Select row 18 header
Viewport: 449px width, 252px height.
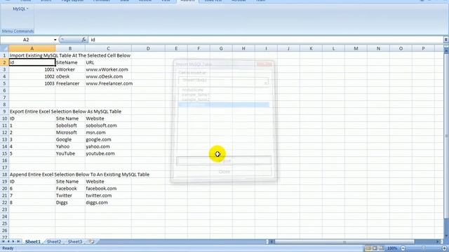[4, 174]
